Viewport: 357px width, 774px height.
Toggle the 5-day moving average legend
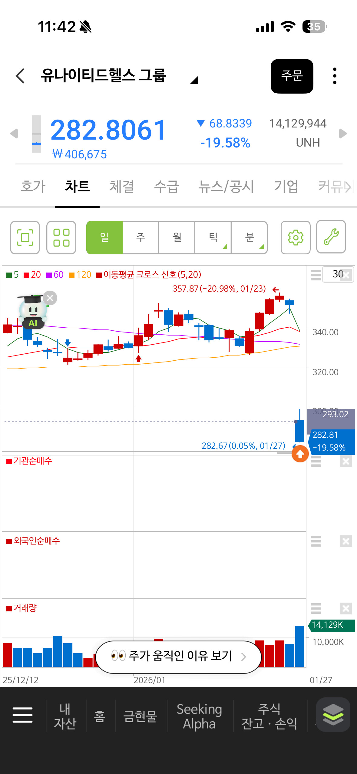point(13,275)
